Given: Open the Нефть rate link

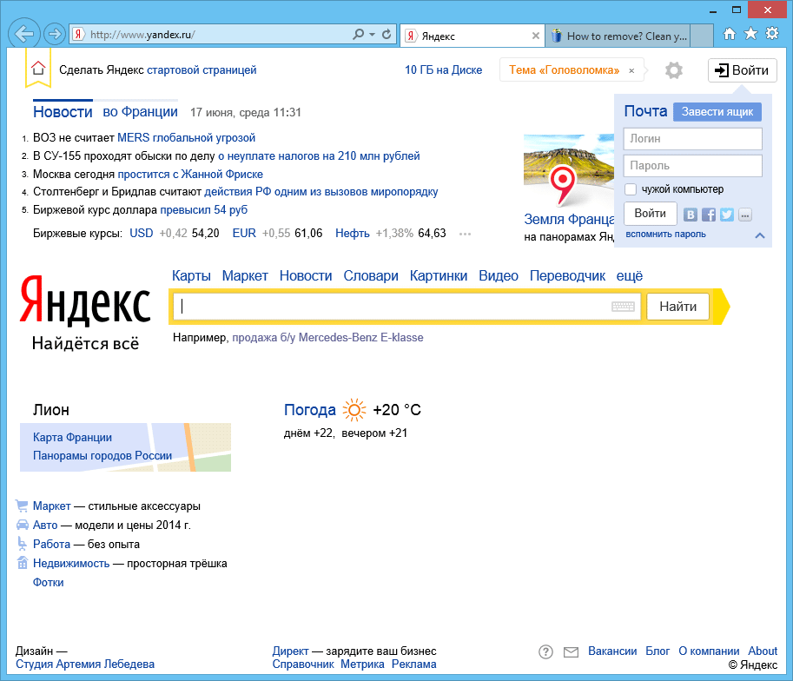Looking at the screenshot, I should coord(352,234).
